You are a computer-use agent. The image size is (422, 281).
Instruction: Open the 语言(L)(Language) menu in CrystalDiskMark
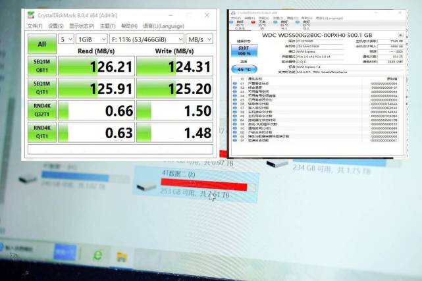point(163,26)
